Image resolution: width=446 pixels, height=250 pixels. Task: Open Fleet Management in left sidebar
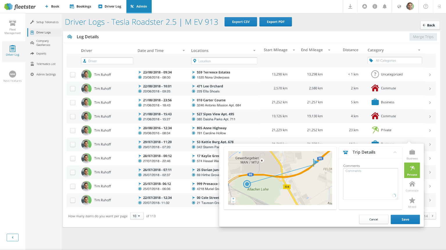tap(12, 27)
